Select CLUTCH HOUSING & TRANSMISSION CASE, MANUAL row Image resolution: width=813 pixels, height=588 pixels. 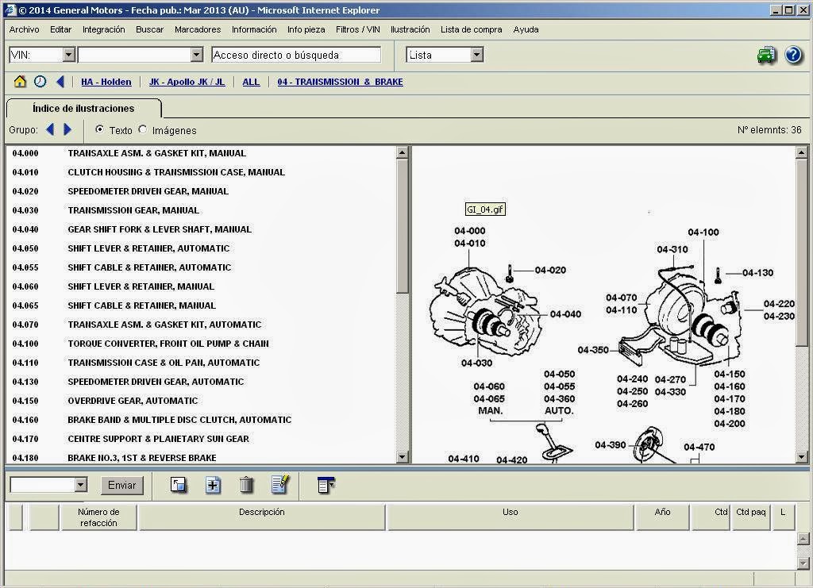tap(201, 172)
